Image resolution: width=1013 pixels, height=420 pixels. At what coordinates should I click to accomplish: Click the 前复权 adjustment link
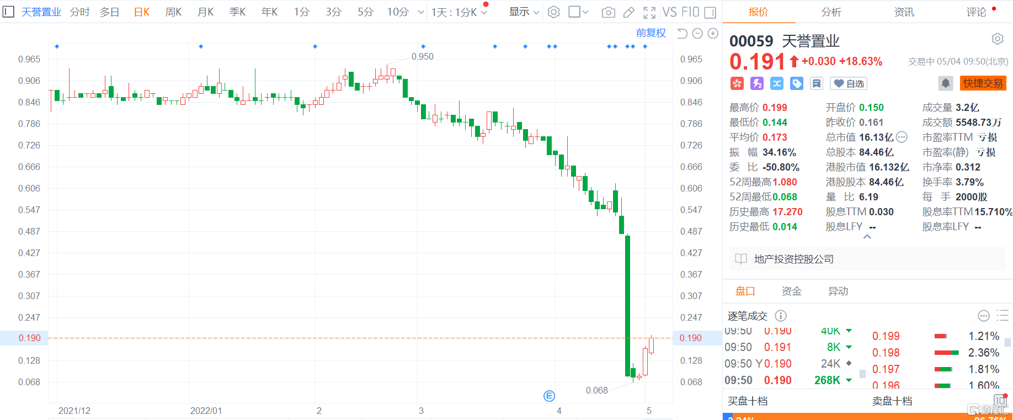click(x=651, y=33)
